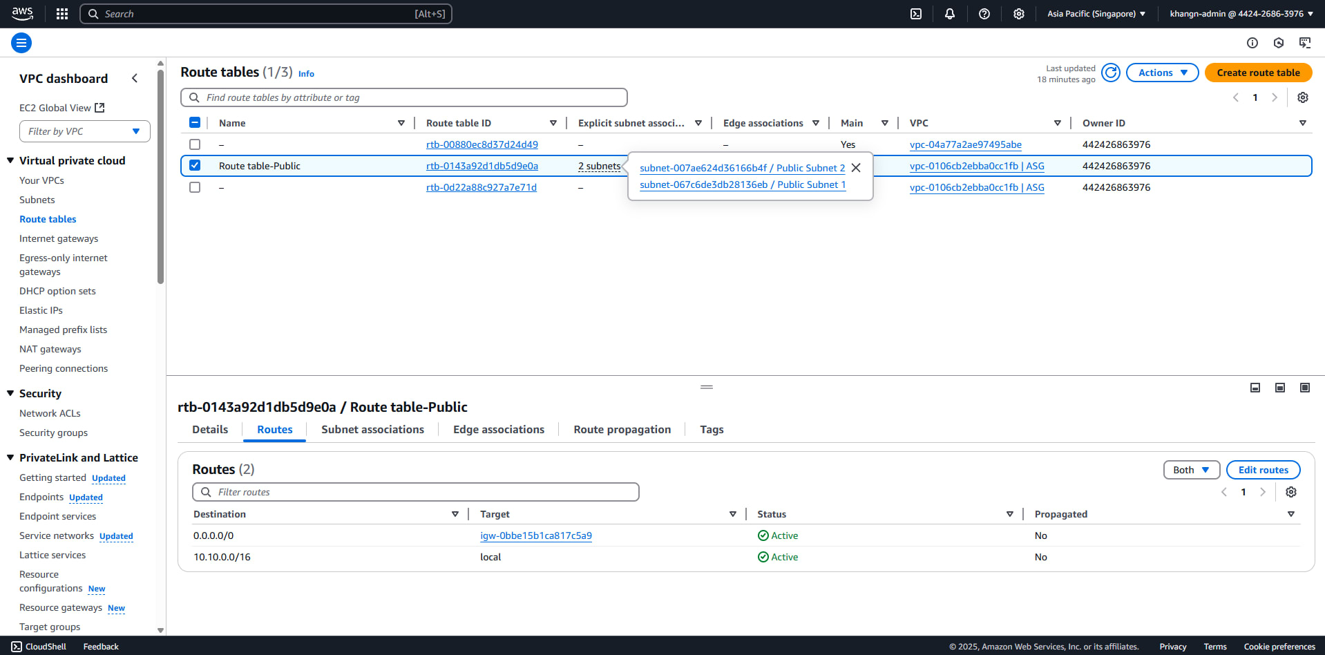Screen dimensions: 1325x655
Task: Open Security groups in the sidebar
Action: 53,433
